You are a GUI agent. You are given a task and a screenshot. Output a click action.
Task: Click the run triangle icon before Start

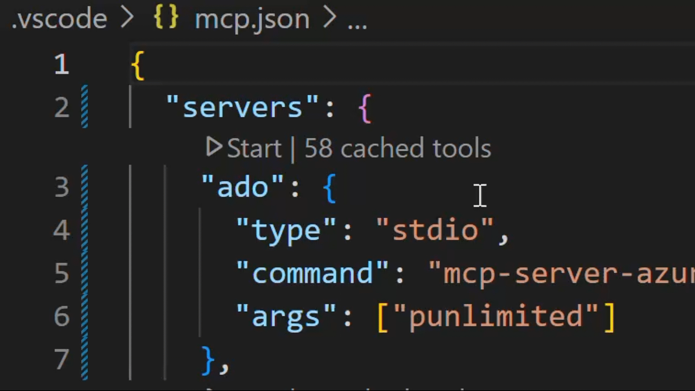click(214, 148)
